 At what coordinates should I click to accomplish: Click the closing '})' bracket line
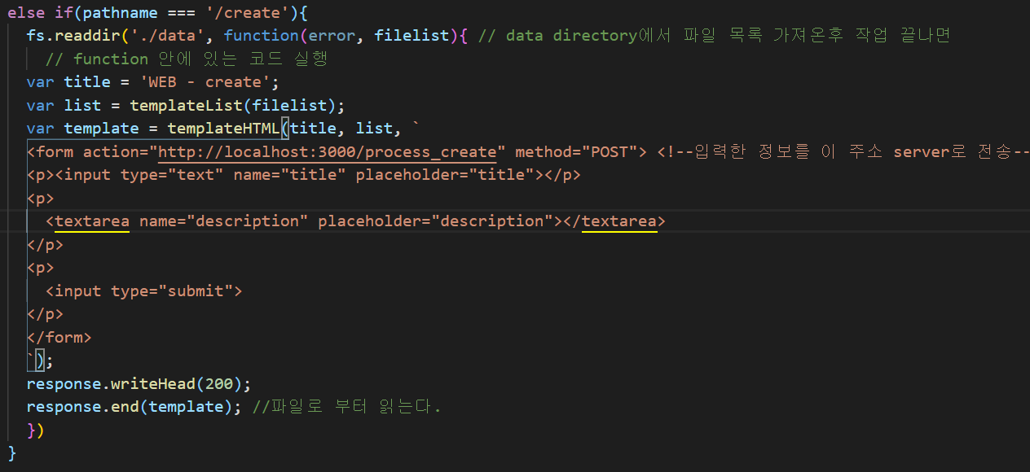(x=35, y=430)
